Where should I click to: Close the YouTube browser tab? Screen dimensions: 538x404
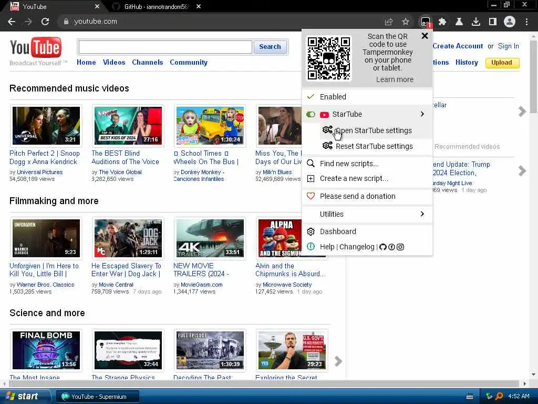97,6
